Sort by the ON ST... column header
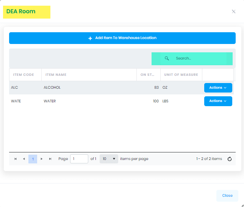 pyautogui.click(x=149, y=75)
